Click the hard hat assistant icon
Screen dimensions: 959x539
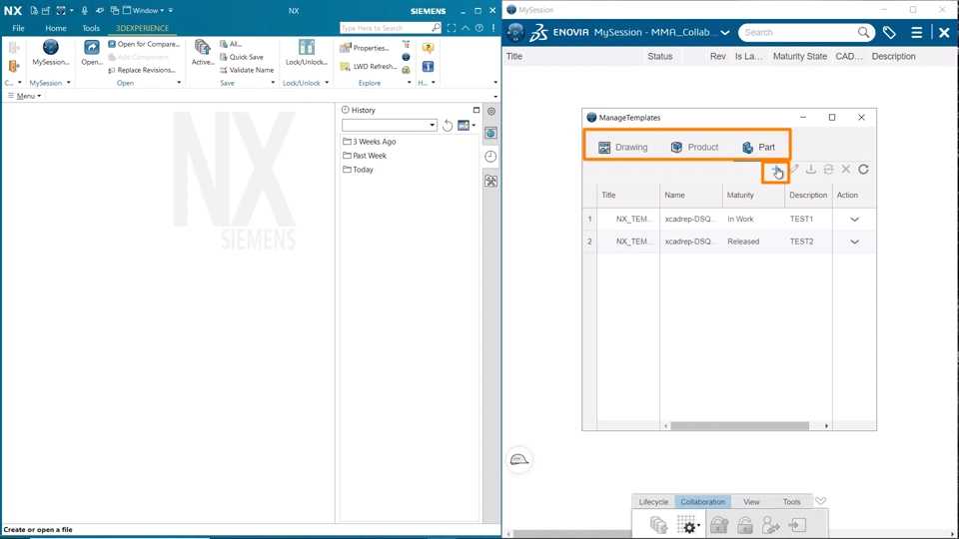[519, 459]
